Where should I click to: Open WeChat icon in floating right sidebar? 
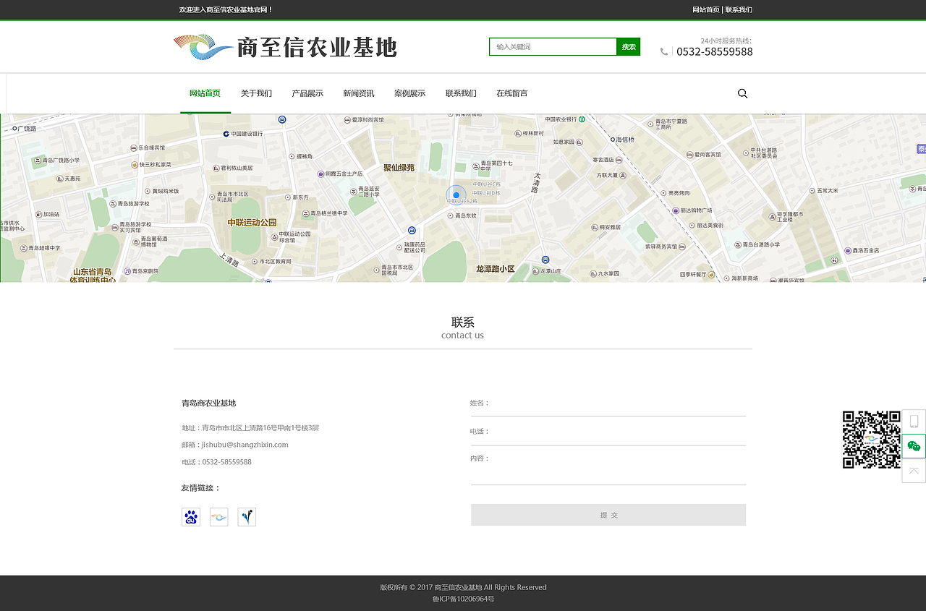click(914, 446)
